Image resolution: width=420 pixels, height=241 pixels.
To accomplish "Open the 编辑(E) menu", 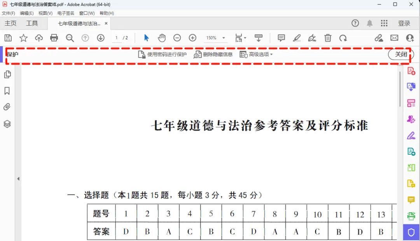I will 27,13.
